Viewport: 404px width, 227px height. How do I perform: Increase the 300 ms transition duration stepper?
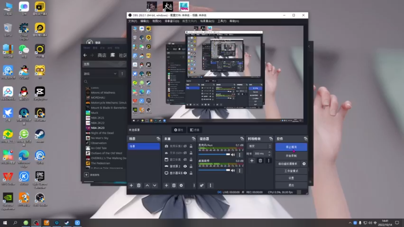pyautogui.click(x=269, y=152)
